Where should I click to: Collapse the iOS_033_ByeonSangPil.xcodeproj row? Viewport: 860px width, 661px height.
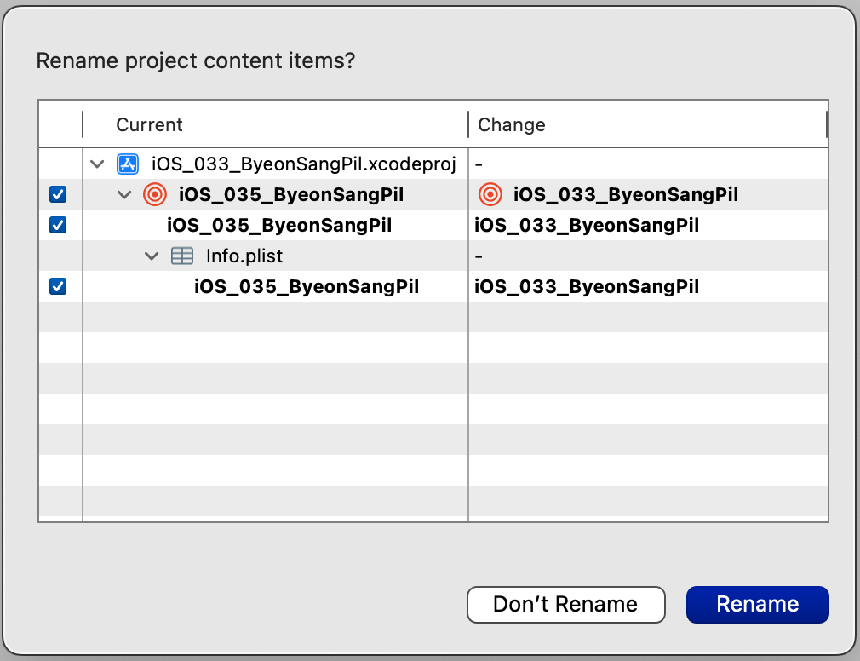click(97, 164)
